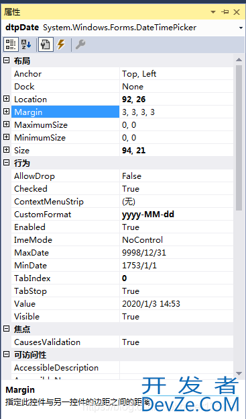Open the dtpDate object selector dropdown

pyautogui.click(x=241, y=28)
